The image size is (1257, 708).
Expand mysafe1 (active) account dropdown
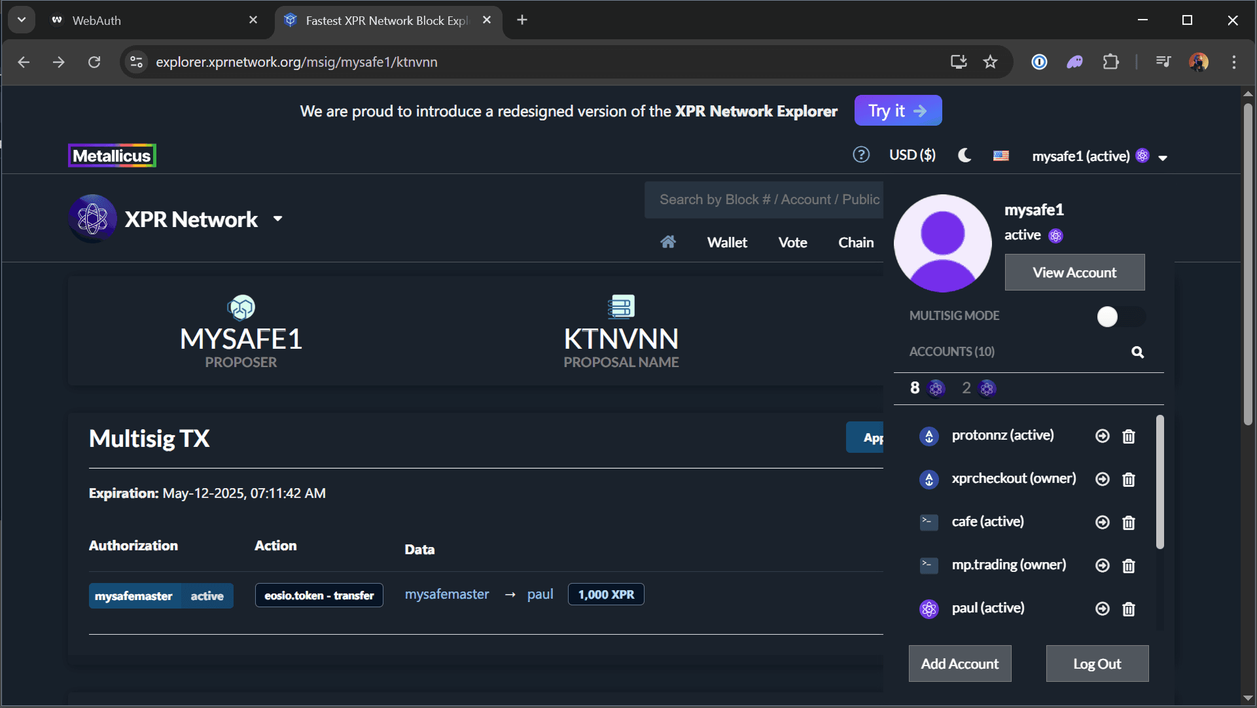coord(1100,156)
